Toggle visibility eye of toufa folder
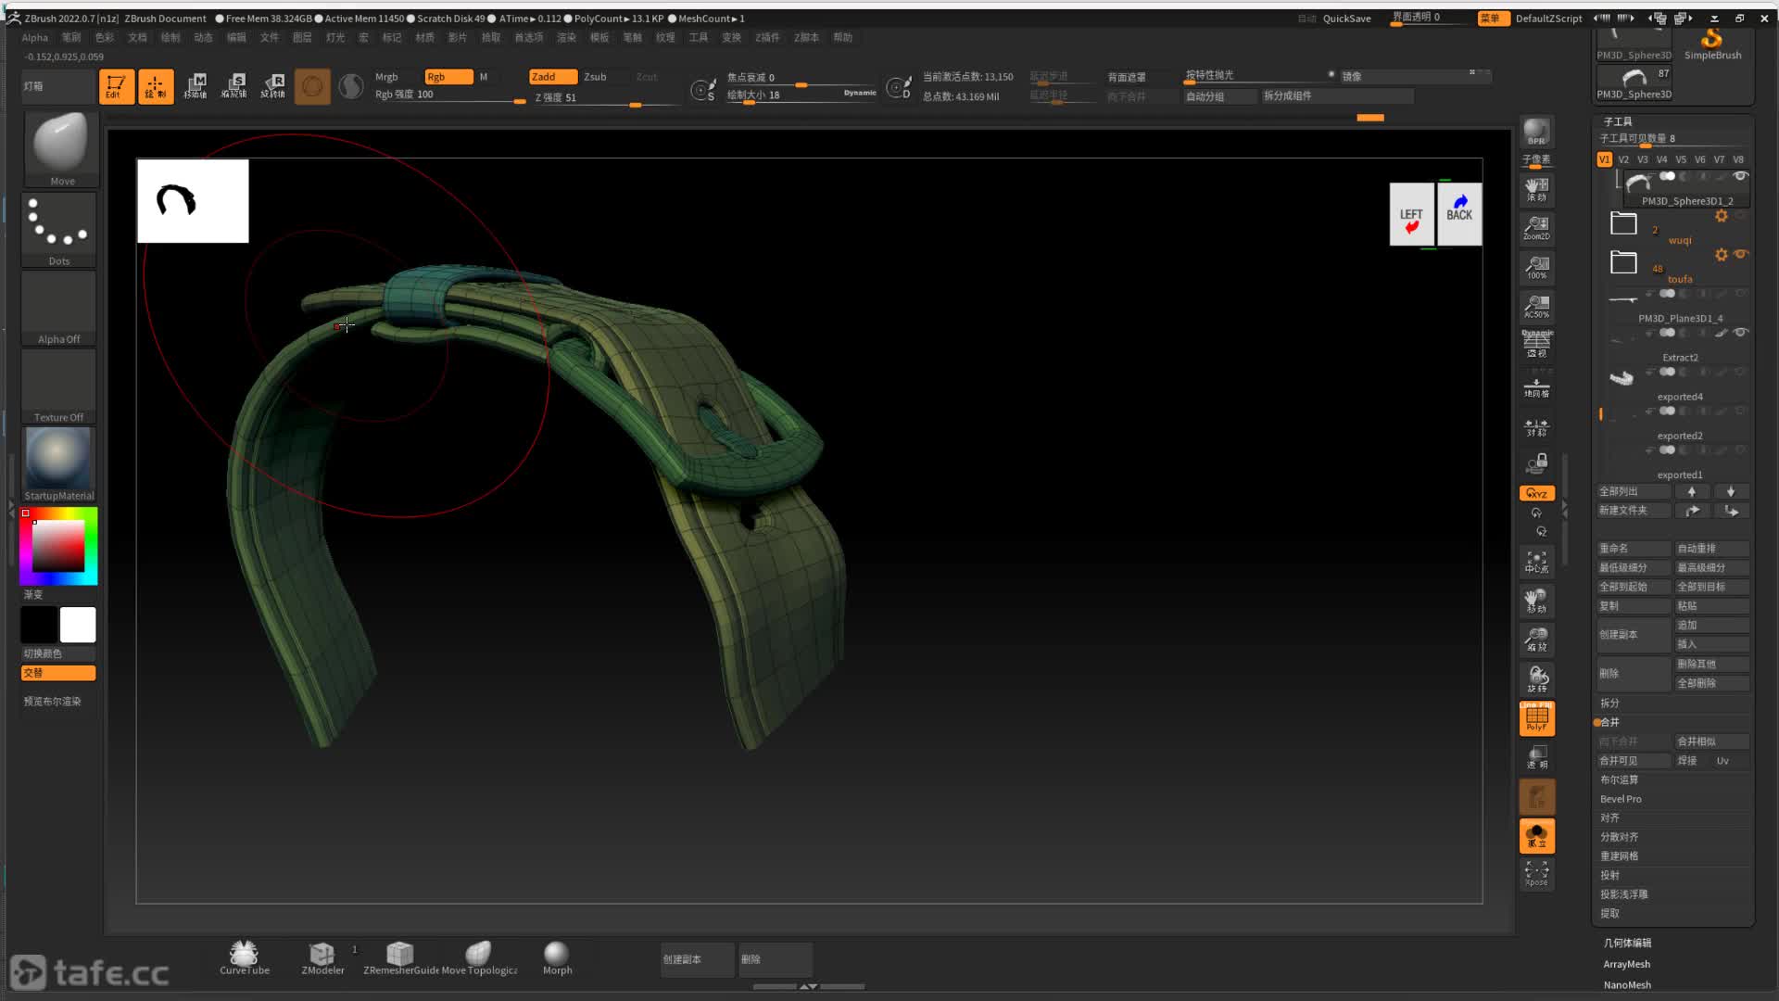Viewport: 1779px width, 1001px height. point(1740,254)
